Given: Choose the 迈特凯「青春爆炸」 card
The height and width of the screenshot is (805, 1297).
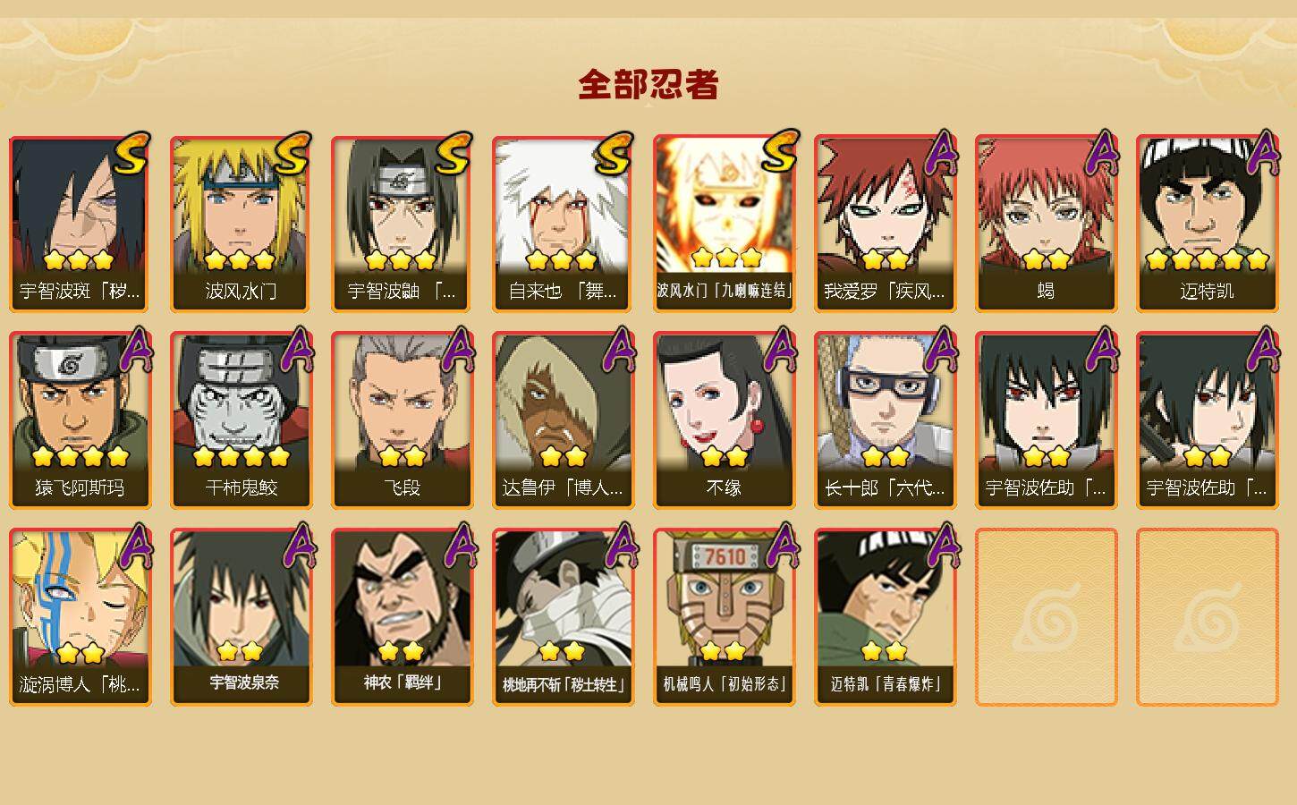Looking at the screenshot, I should pyautogui.click(x=885, y=617).
